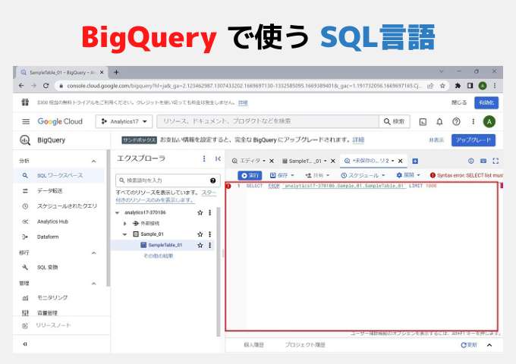
Task: Click the 更新 refresh button
Action: tap(469, 345)
